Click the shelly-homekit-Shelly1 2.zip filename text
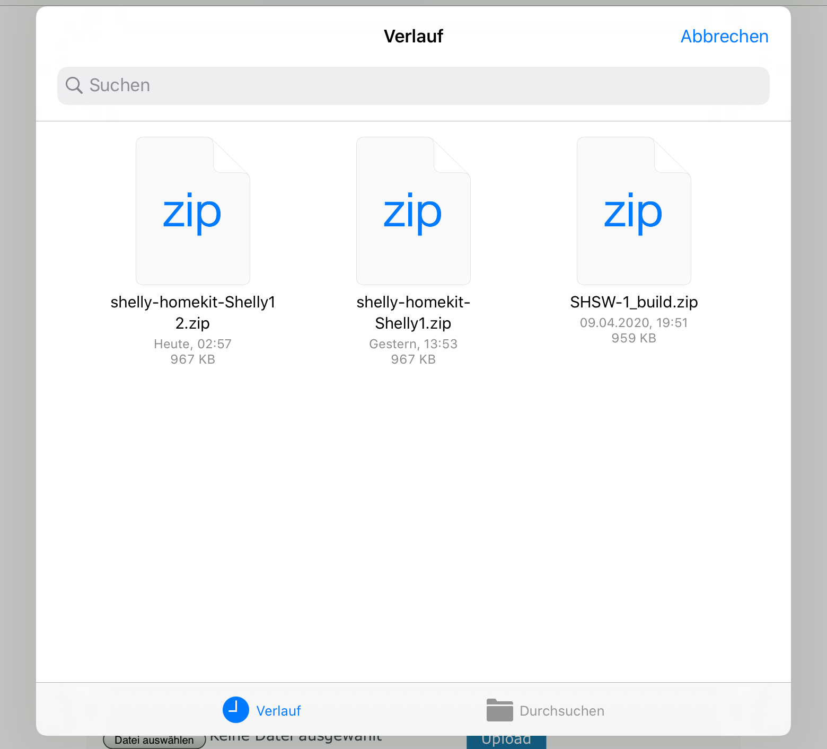 pyautogui.click(x=193, y=312)
